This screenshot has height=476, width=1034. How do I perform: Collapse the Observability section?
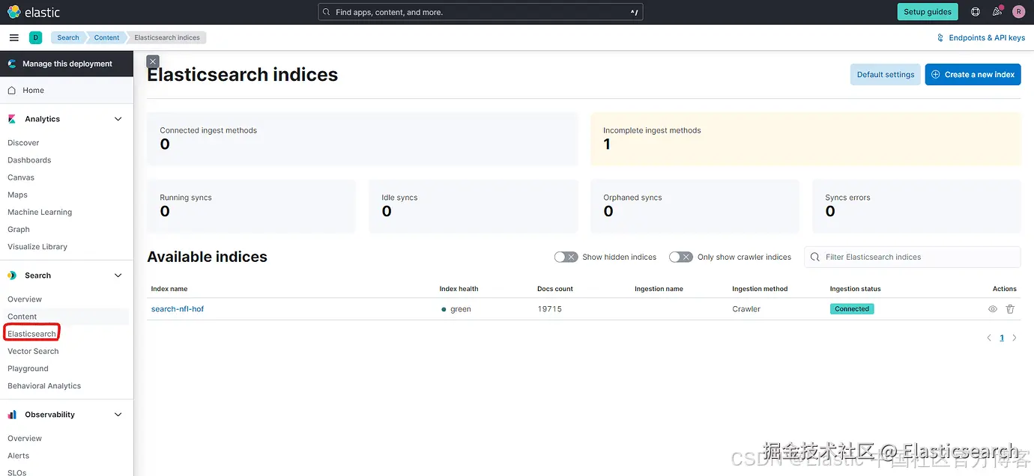pos(118,415)
